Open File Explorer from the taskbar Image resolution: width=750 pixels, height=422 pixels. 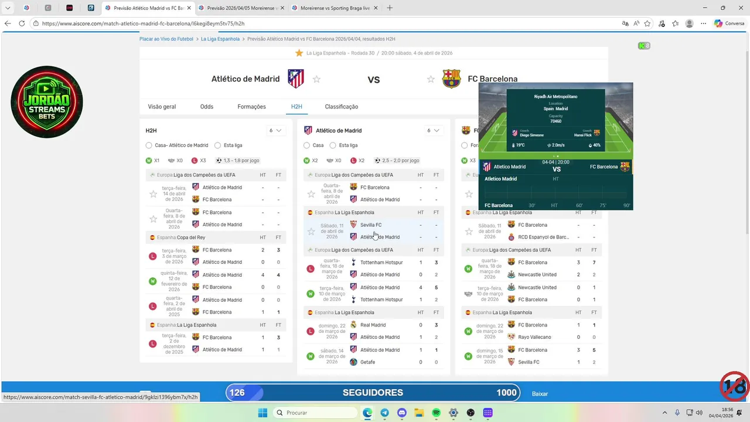(x=419, y=413)
